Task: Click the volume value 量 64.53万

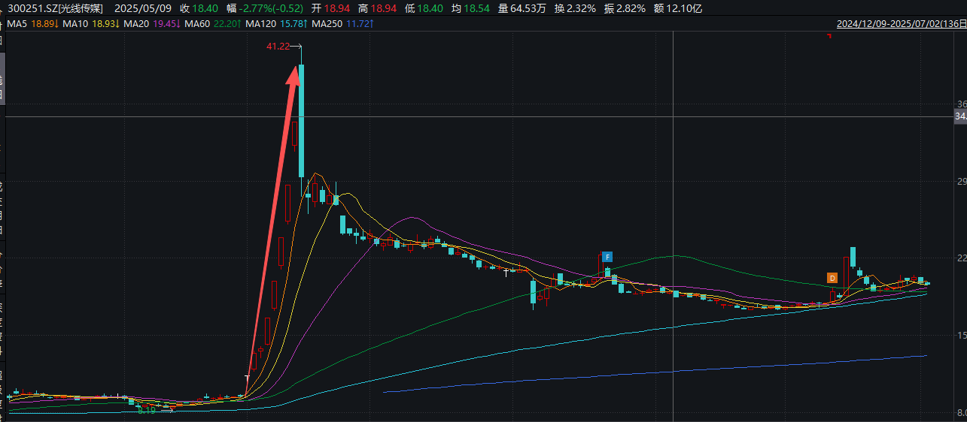Action: (x=522, y=8)
